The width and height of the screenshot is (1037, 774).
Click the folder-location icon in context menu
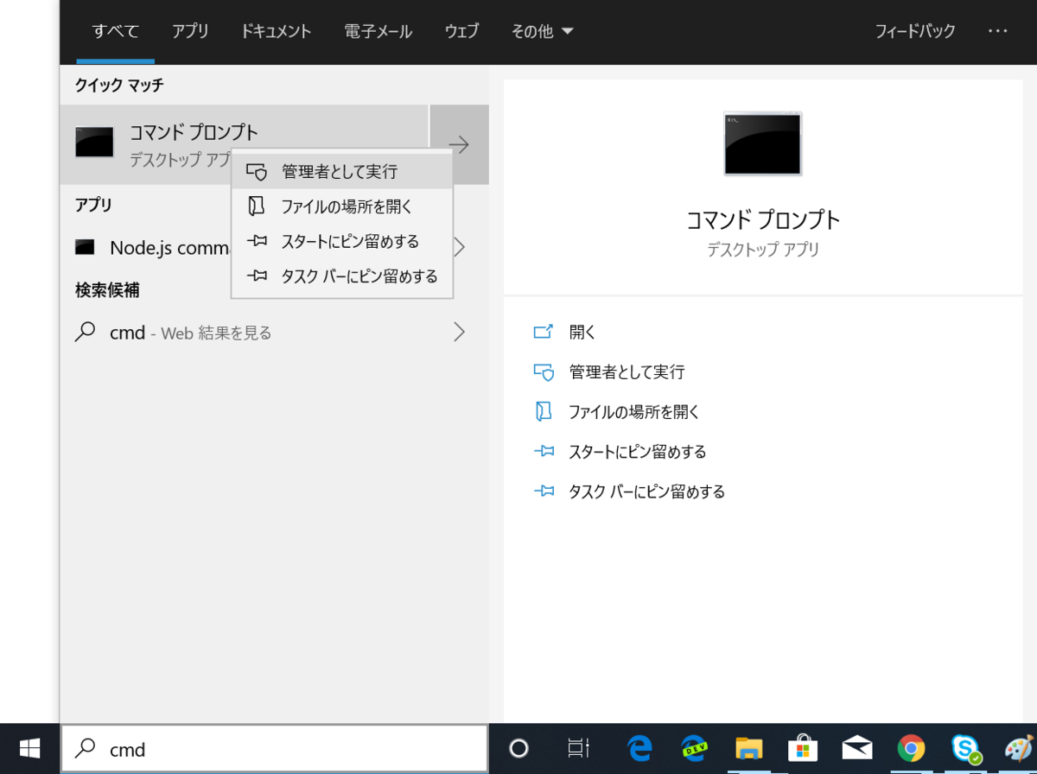coord(256,206)
